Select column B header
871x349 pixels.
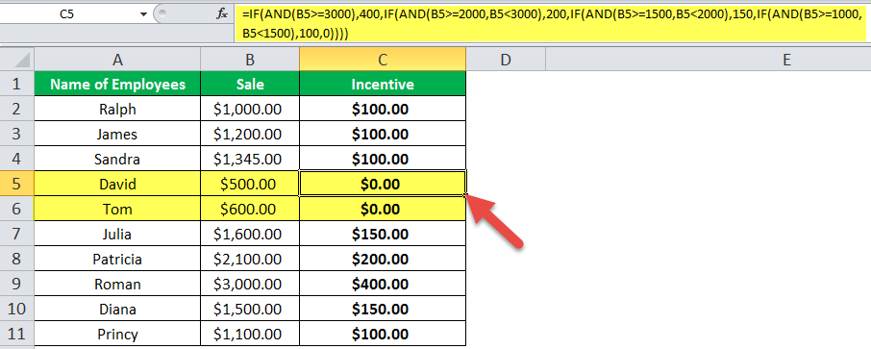point(250,60)
